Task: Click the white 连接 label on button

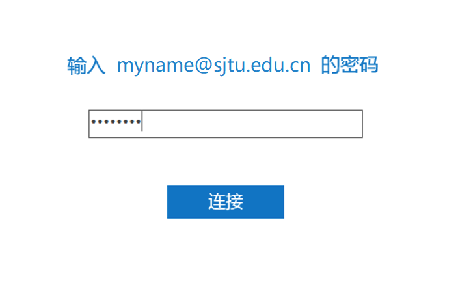Action: click(x=226, y=201)
